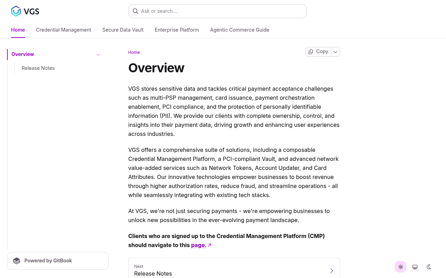
Task: Click the external arrow beside 'page.' link
Action: coord(210,245)
